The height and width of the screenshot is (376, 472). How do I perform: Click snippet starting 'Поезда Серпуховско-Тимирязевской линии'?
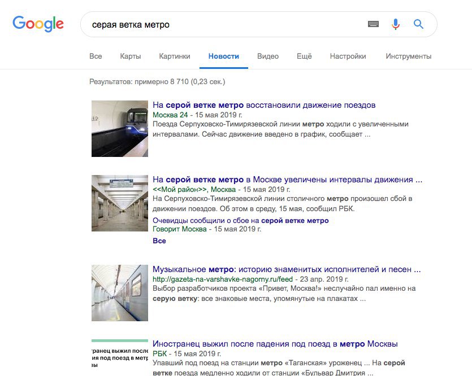coord(280,129)
